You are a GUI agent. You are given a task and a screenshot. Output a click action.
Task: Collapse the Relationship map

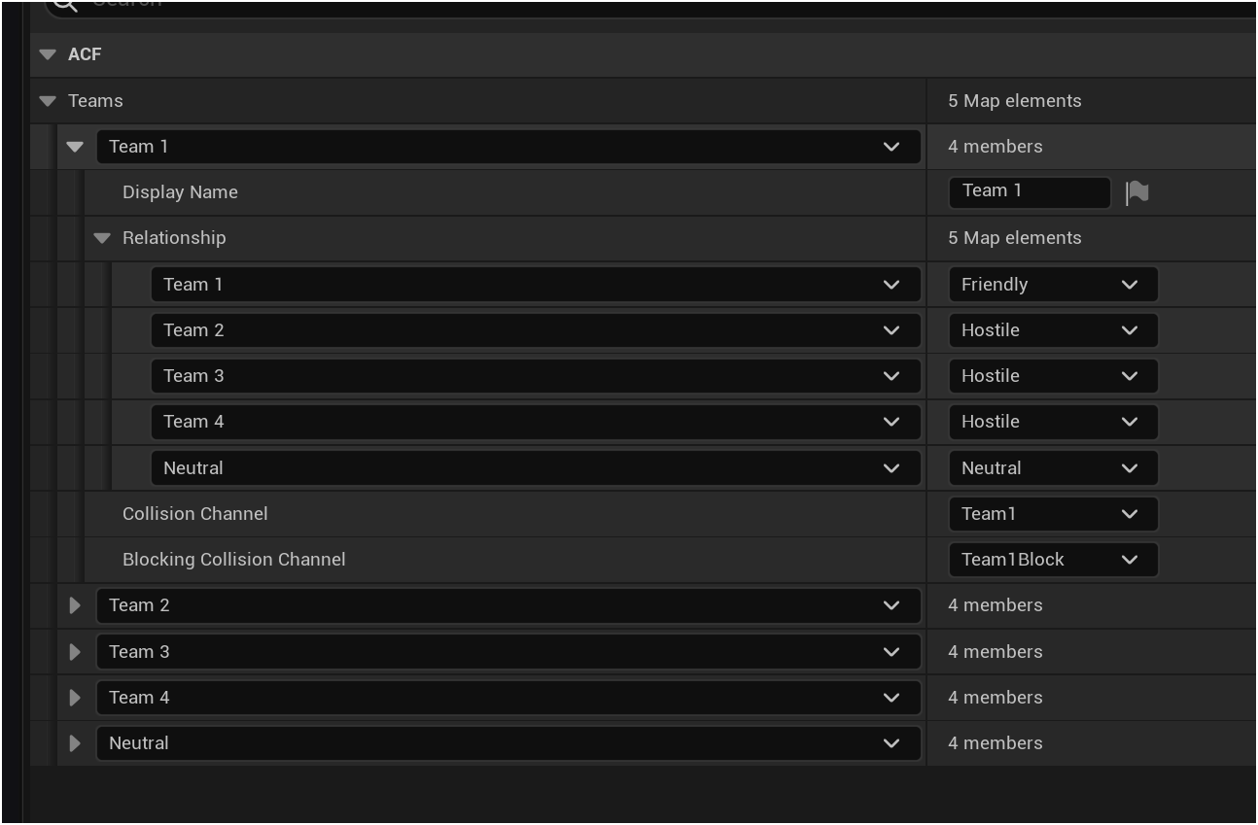pos(102,238)
